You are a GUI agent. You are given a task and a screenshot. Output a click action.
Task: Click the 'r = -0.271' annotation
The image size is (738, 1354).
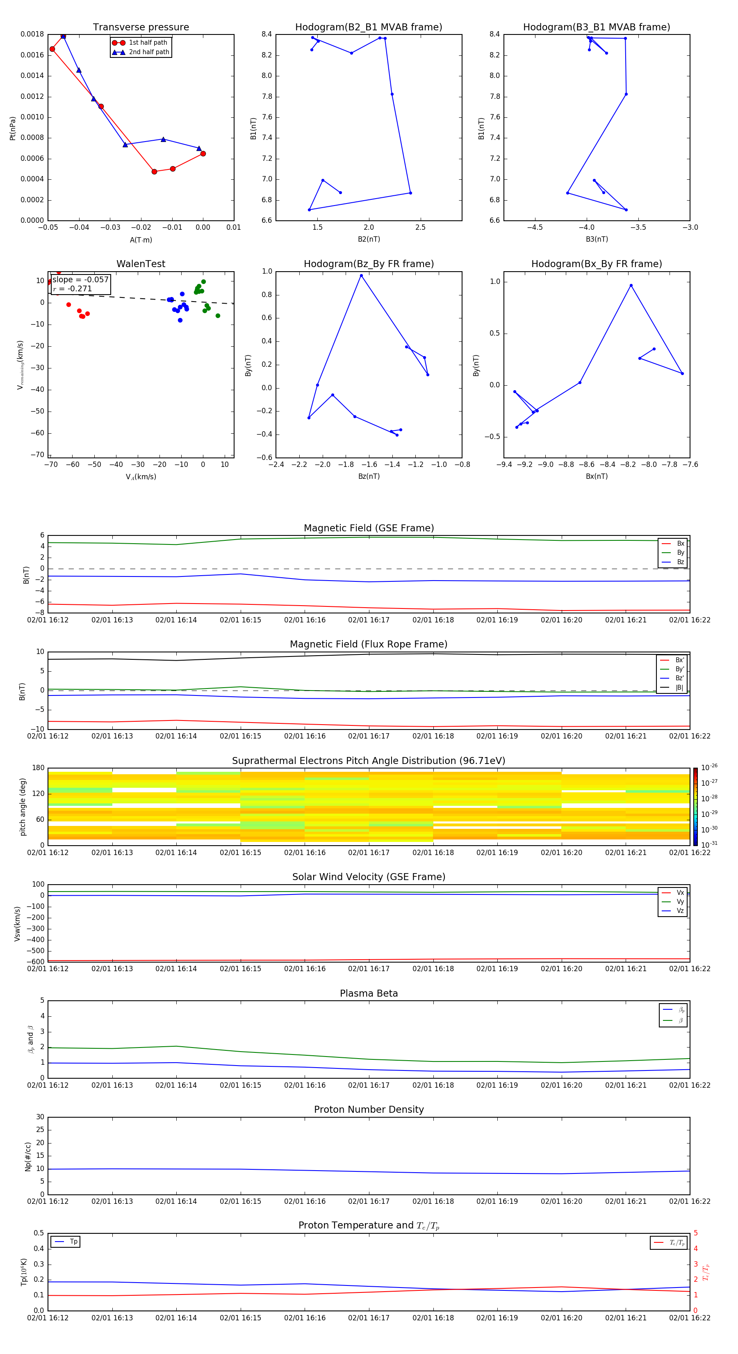pyautogui.click(x=73, y=288)
